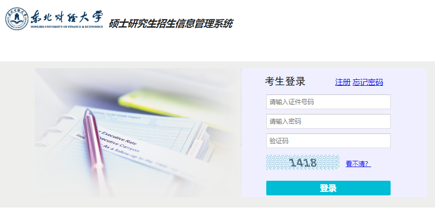Open the 忘记密码 forgot password link

[368, 82]
